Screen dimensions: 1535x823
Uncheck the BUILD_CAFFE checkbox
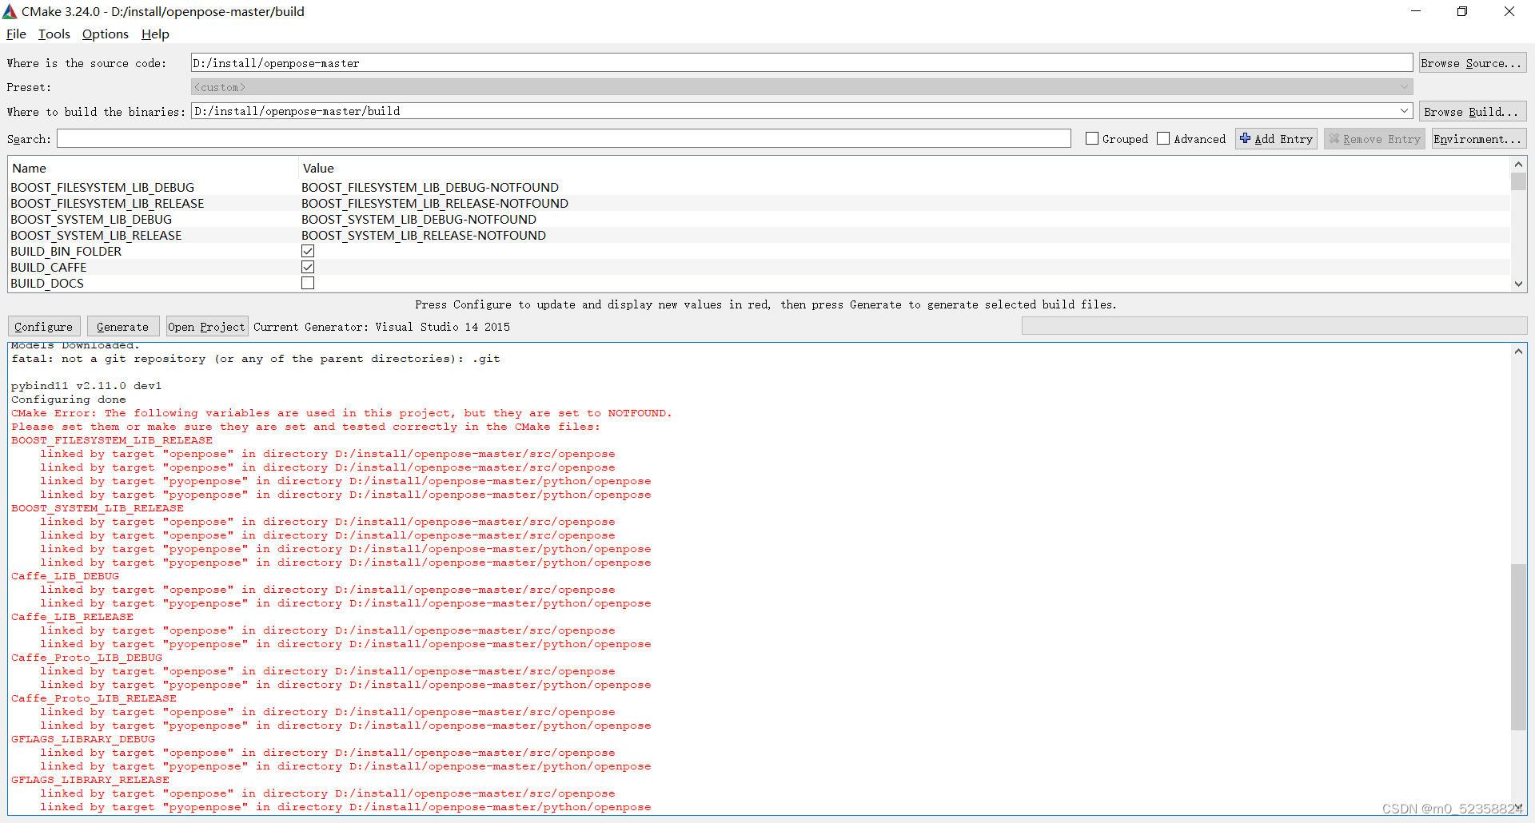click(308, 267)
